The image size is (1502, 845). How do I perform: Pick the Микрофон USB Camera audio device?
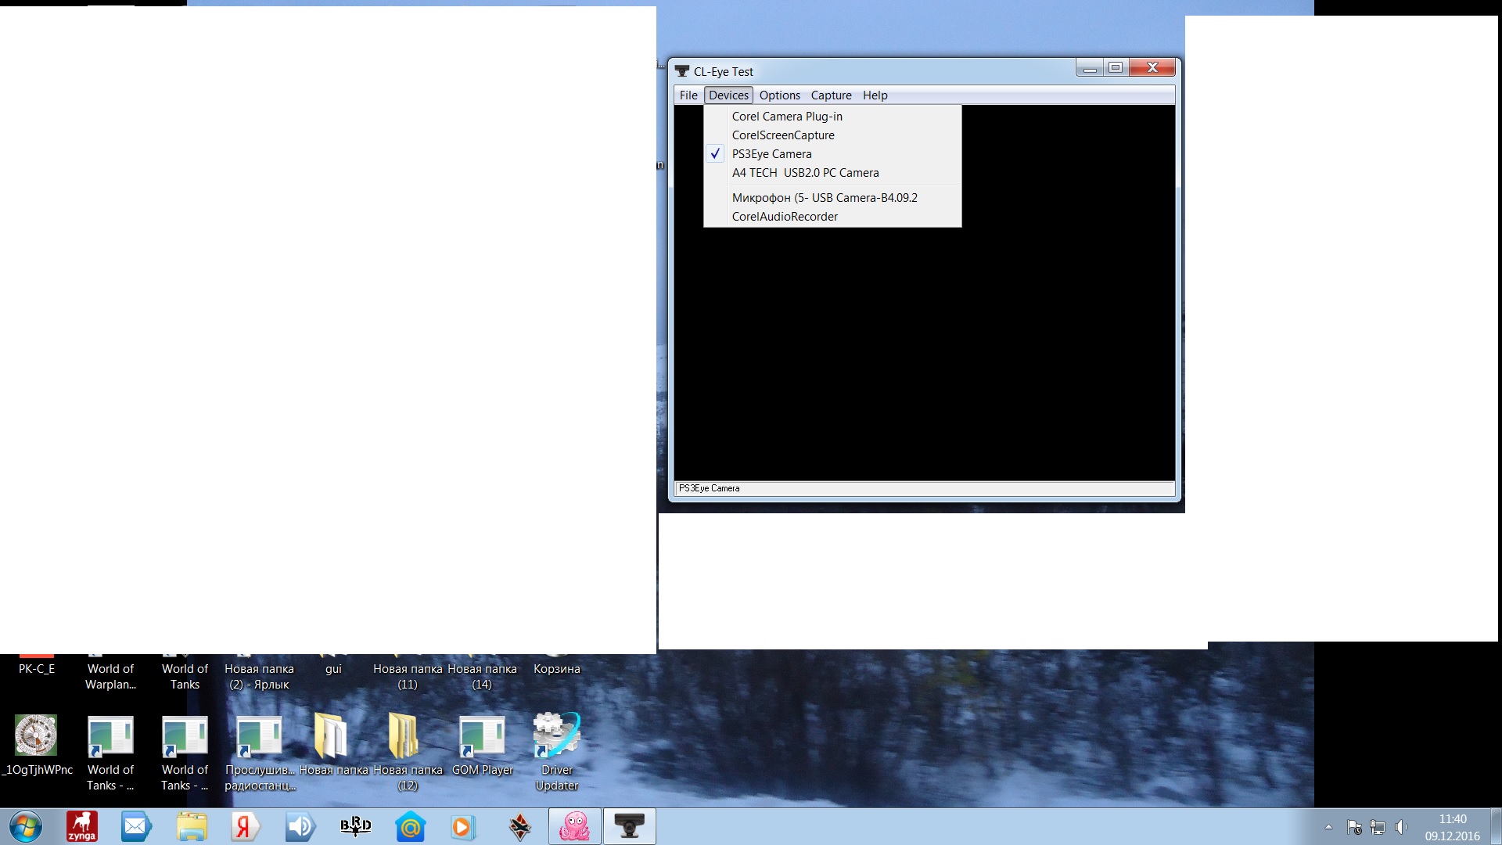coord(832,198)
